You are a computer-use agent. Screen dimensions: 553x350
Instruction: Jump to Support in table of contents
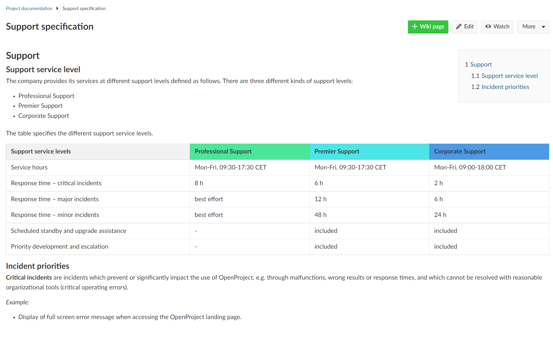pos(481,64)
